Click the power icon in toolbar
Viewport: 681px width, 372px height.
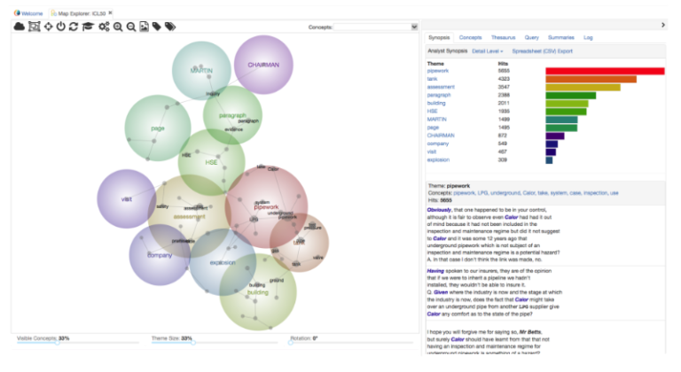(61, 27)
